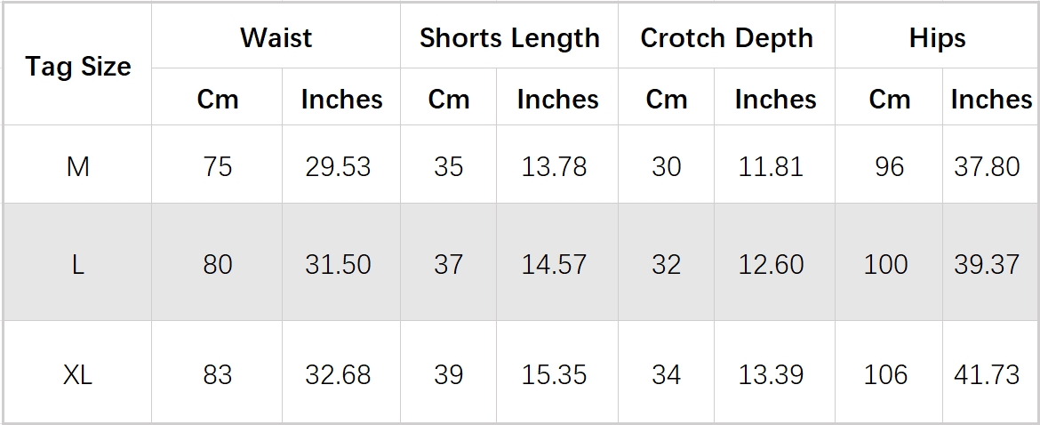Click the Hips column header

(937, 38)
